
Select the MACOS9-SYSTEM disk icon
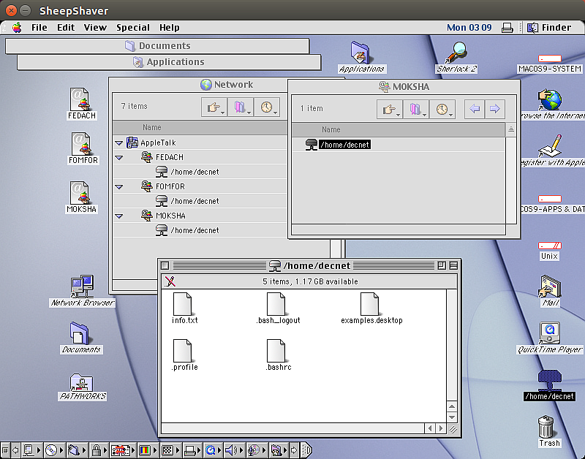(550, 64)
